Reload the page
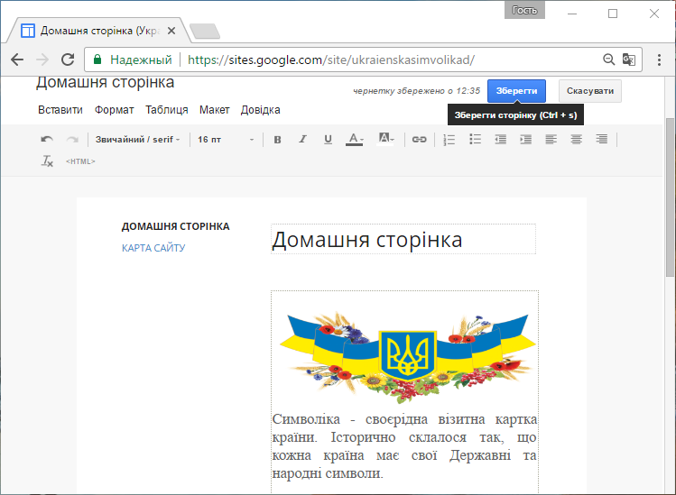 click(x=68, y=60)
